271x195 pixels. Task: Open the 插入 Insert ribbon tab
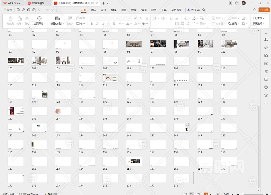93,10
